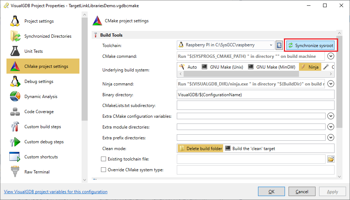Open Synchronized Directories page
The image size is (350, 200).
[x=43, y=36]
